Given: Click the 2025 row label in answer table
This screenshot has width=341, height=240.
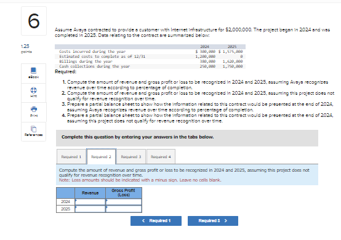Looking at the screenshot, I should coord(65,209).
